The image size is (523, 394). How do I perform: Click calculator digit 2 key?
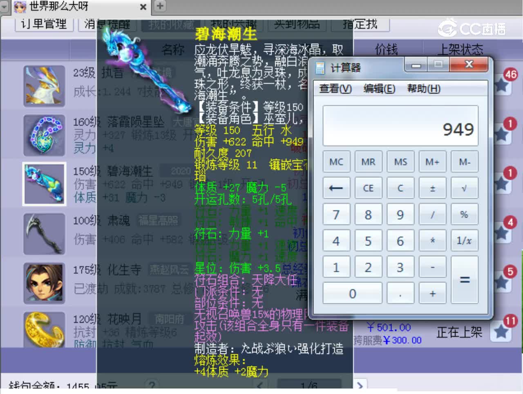coord(368,267)
